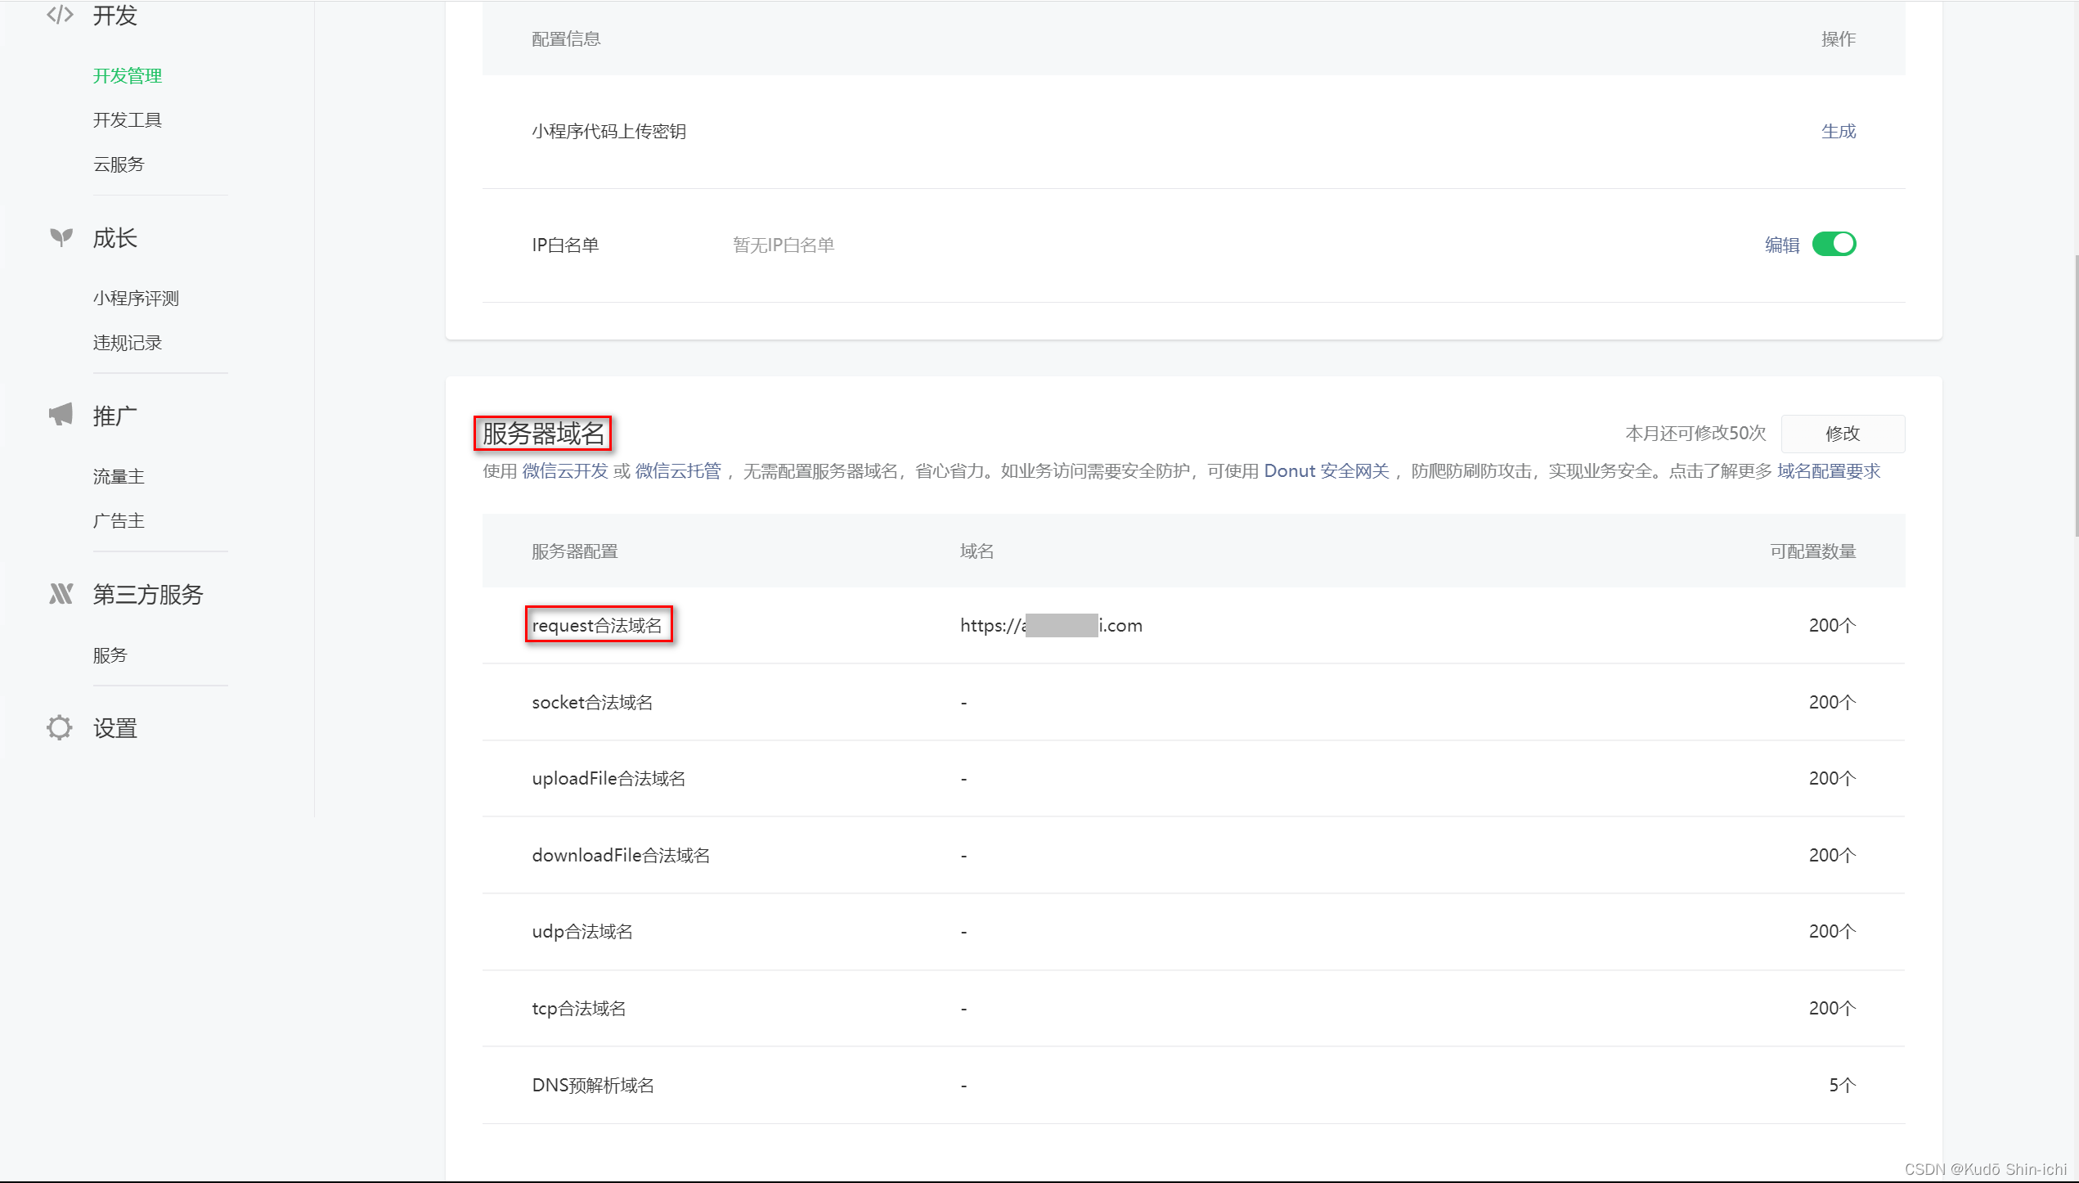Open the 微信云开发 link
This screenshot has width=2079, height=1183.
point(565,471)
